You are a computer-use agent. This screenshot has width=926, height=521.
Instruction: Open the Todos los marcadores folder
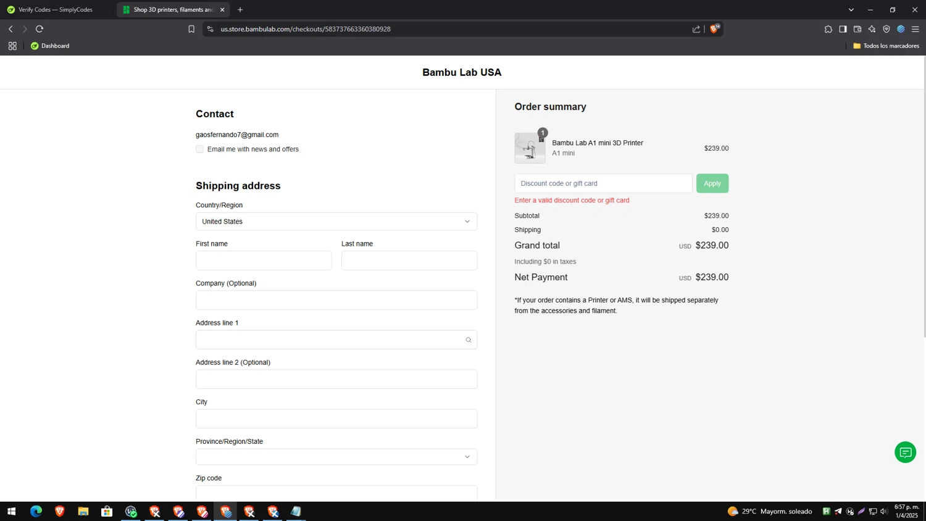tap(886, 46)
